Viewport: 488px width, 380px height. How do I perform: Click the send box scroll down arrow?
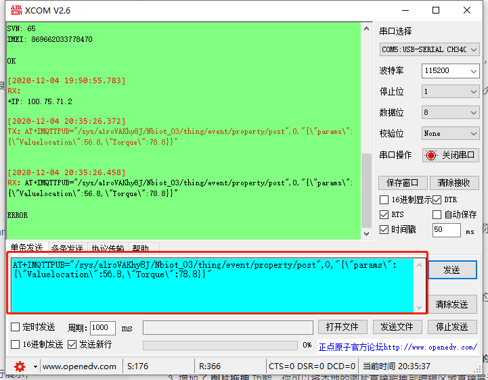pyautogui.click(x=419, y=307)
